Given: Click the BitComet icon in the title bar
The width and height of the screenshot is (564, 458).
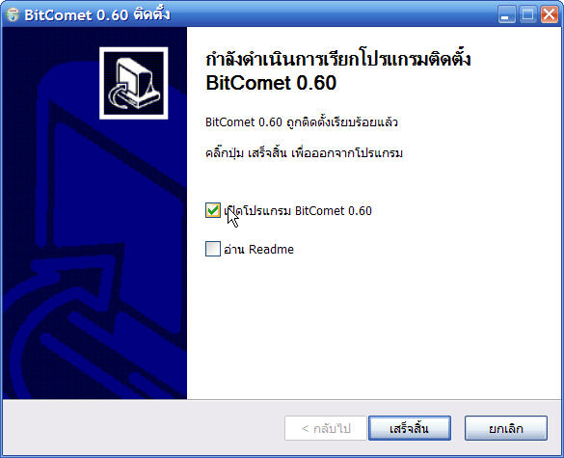Looking at the screenshot, I should tap(13, 14).
